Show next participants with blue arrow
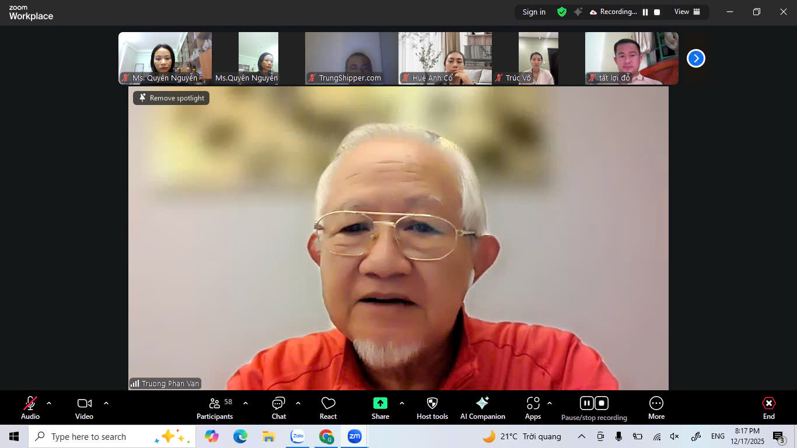Screen dimensions: 797x448 tap(695, 58)
